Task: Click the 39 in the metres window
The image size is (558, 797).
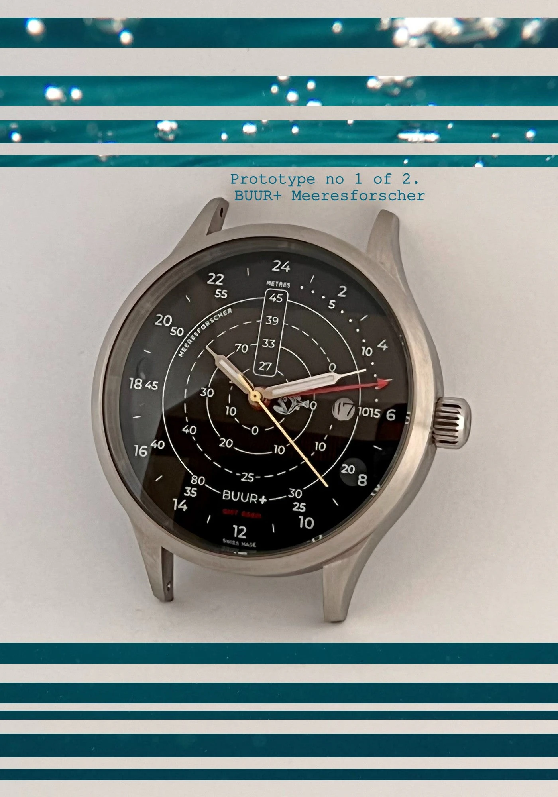Action: click(x=272, y=320)
